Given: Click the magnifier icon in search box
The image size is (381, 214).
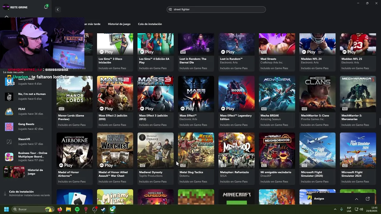Looking at the screenshot, I should point(171,10).
